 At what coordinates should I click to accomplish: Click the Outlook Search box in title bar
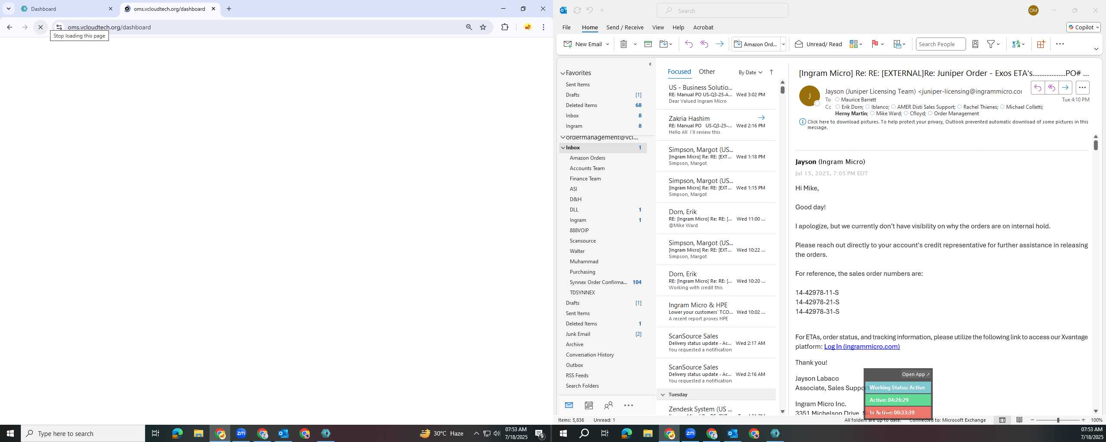tap(722, 10)
